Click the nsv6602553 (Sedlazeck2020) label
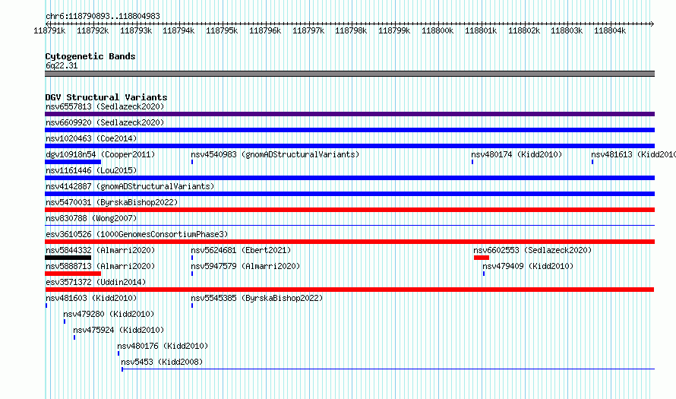 pyautogui.click(x=532, y=250)
